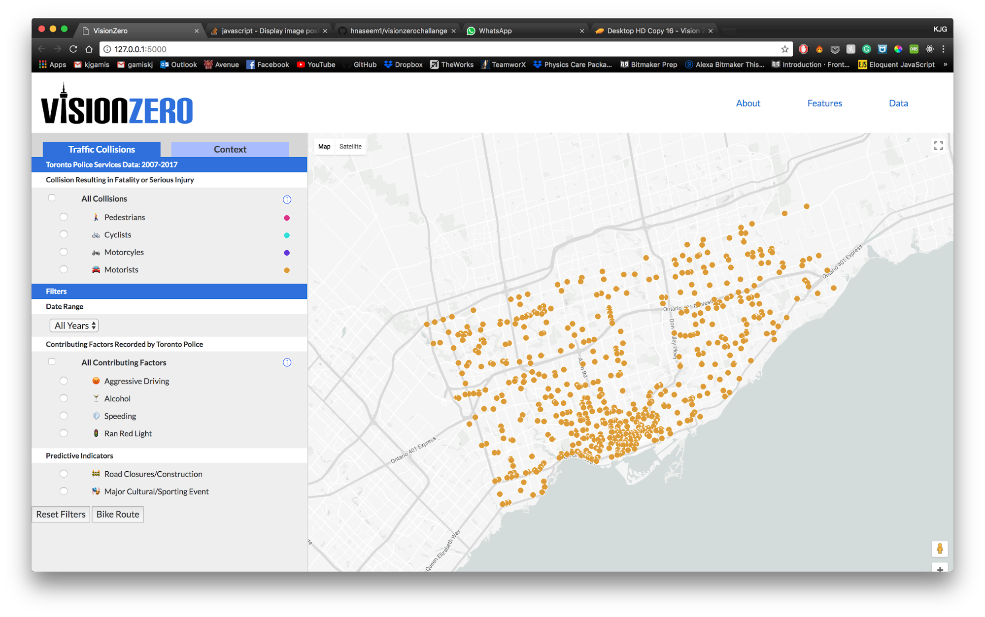Click the Ran Red Light traffic light icon
Viewport: 985px width, 617px height.
click(96, 433)
